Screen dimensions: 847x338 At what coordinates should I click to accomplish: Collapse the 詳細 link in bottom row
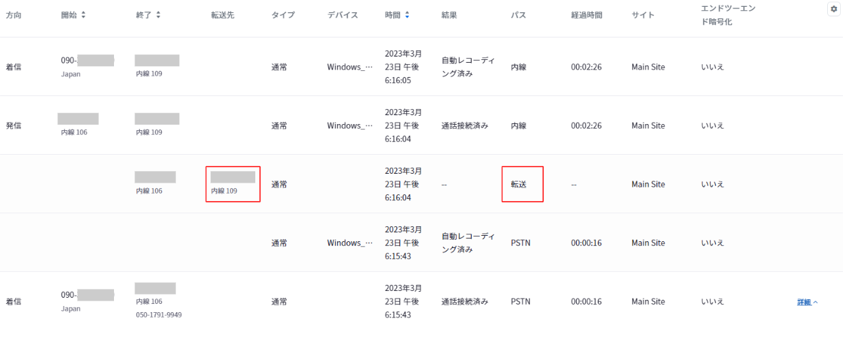pos(807,302)
